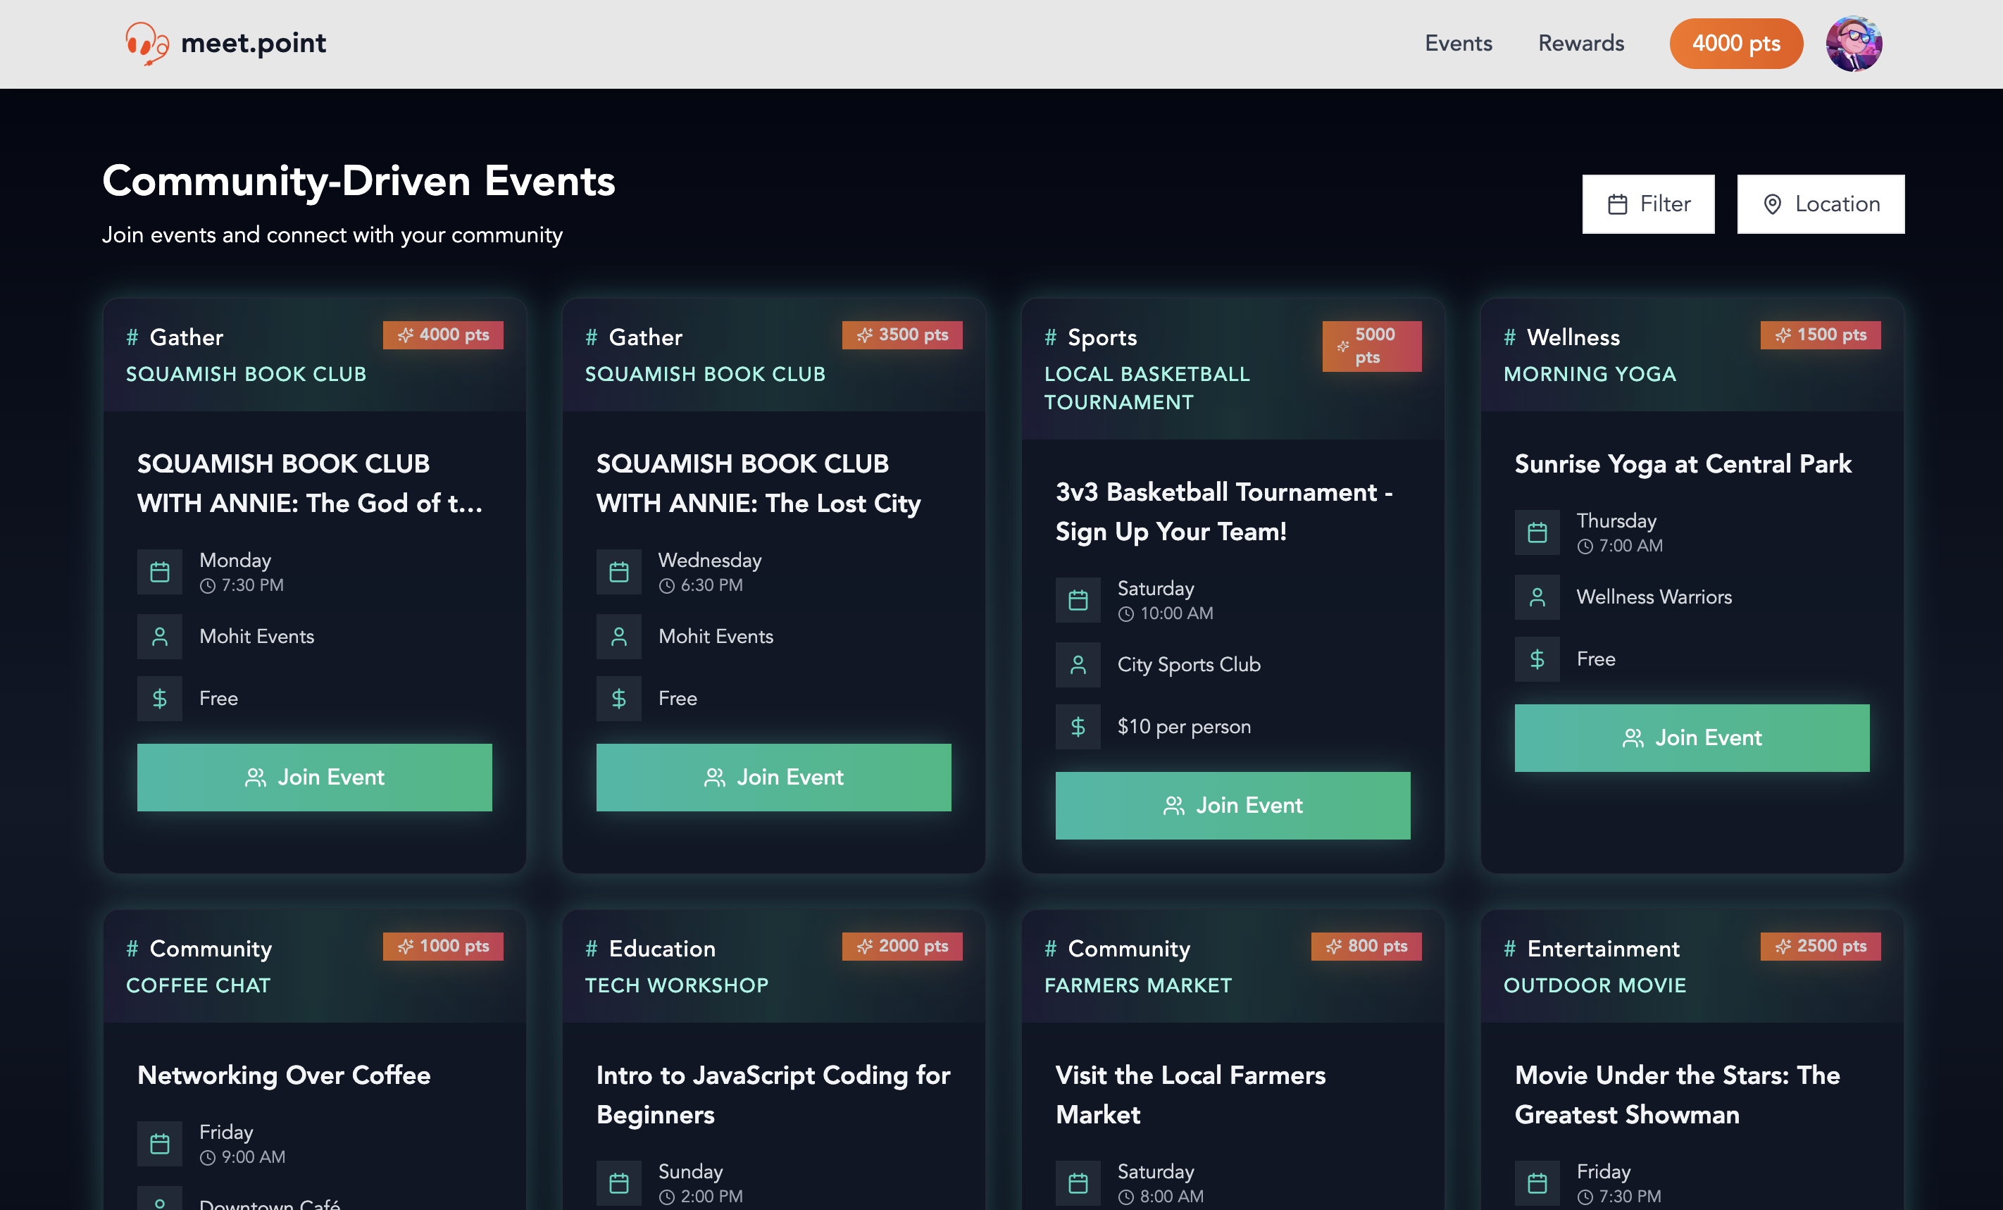This screenshot has width=2003, height=1210.
Task: Open the Filter date dropdown
Action: pyautogui.click(x=1648, y=204)
